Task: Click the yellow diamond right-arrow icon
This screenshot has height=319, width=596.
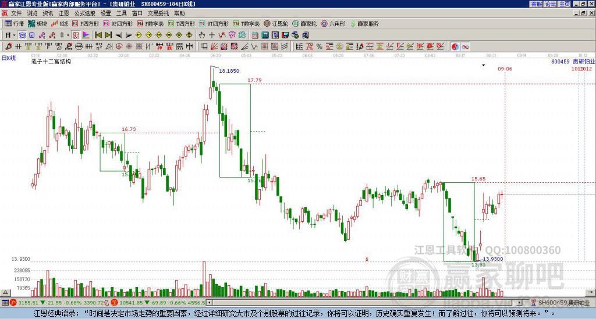Action: tap(148, 35)
